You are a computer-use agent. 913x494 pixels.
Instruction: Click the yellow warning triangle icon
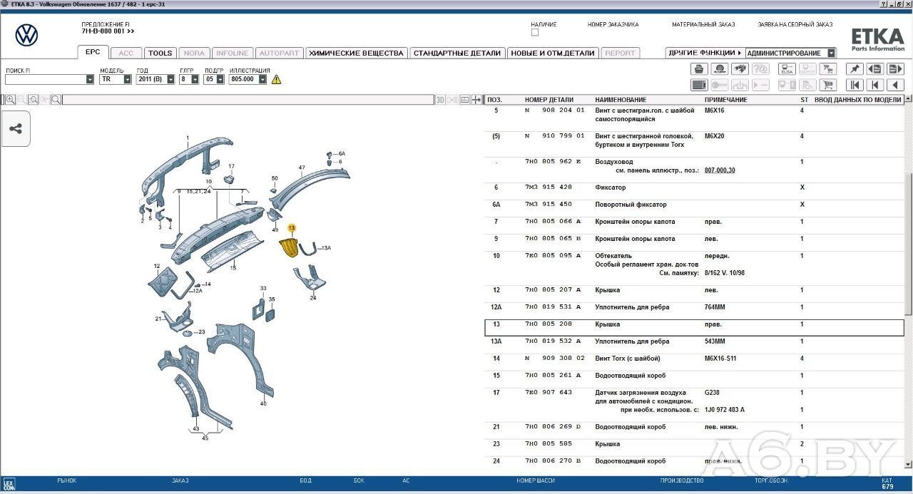(x=276, y=80)
